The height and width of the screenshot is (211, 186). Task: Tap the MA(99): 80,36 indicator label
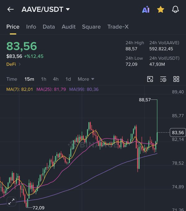coord(84,89)
